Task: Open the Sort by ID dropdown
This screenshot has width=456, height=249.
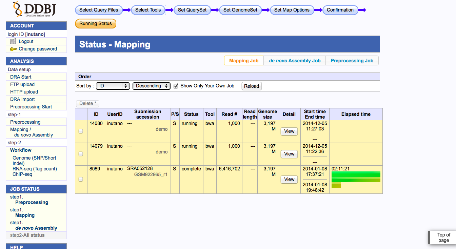Action: point(113,86)
